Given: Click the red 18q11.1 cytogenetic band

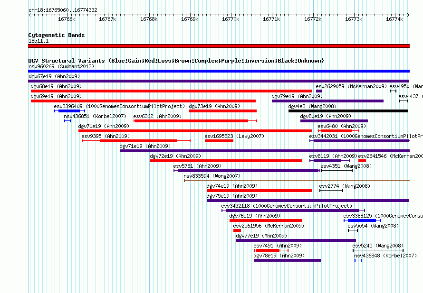Looking at the screenshot, I should tap(219, 46).
